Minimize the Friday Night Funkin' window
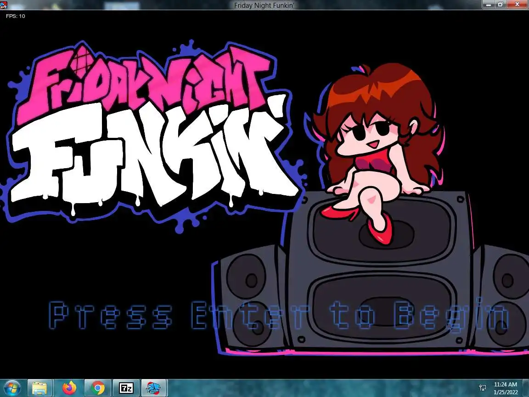 coord(488,5)
